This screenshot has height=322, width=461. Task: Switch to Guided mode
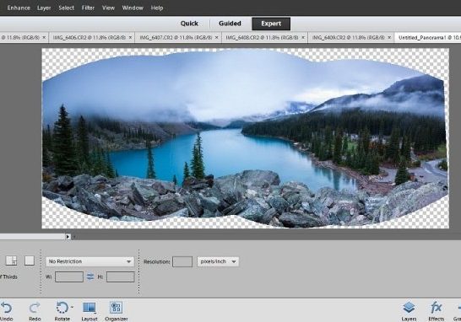click(230, 24)
